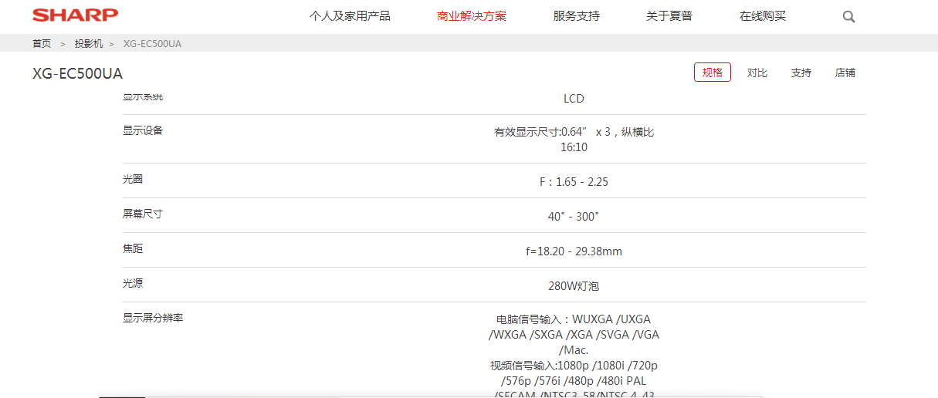
Task: Switch to the 支持 tab
Action: (801, 73)
